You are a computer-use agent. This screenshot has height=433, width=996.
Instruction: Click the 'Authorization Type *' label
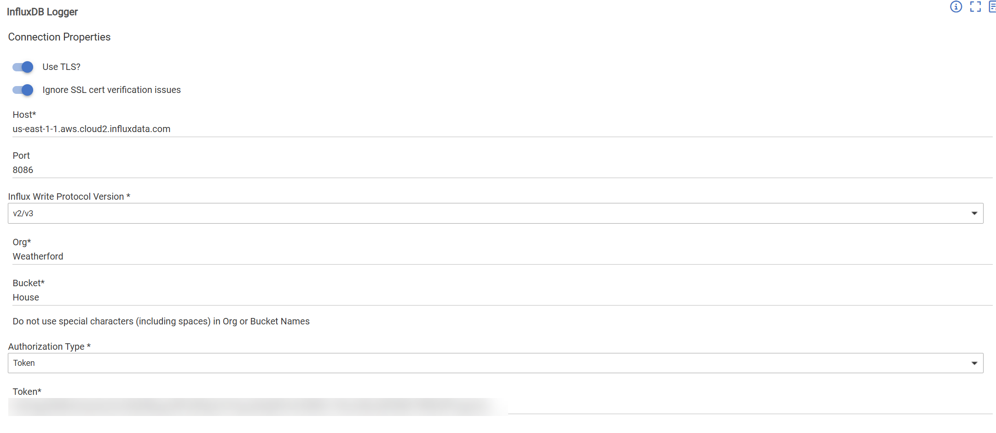coord(49,347)
